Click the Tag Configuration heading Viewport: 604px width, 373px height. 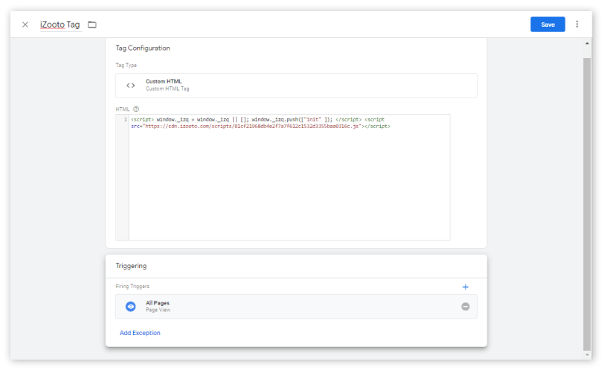click(143, 48)
